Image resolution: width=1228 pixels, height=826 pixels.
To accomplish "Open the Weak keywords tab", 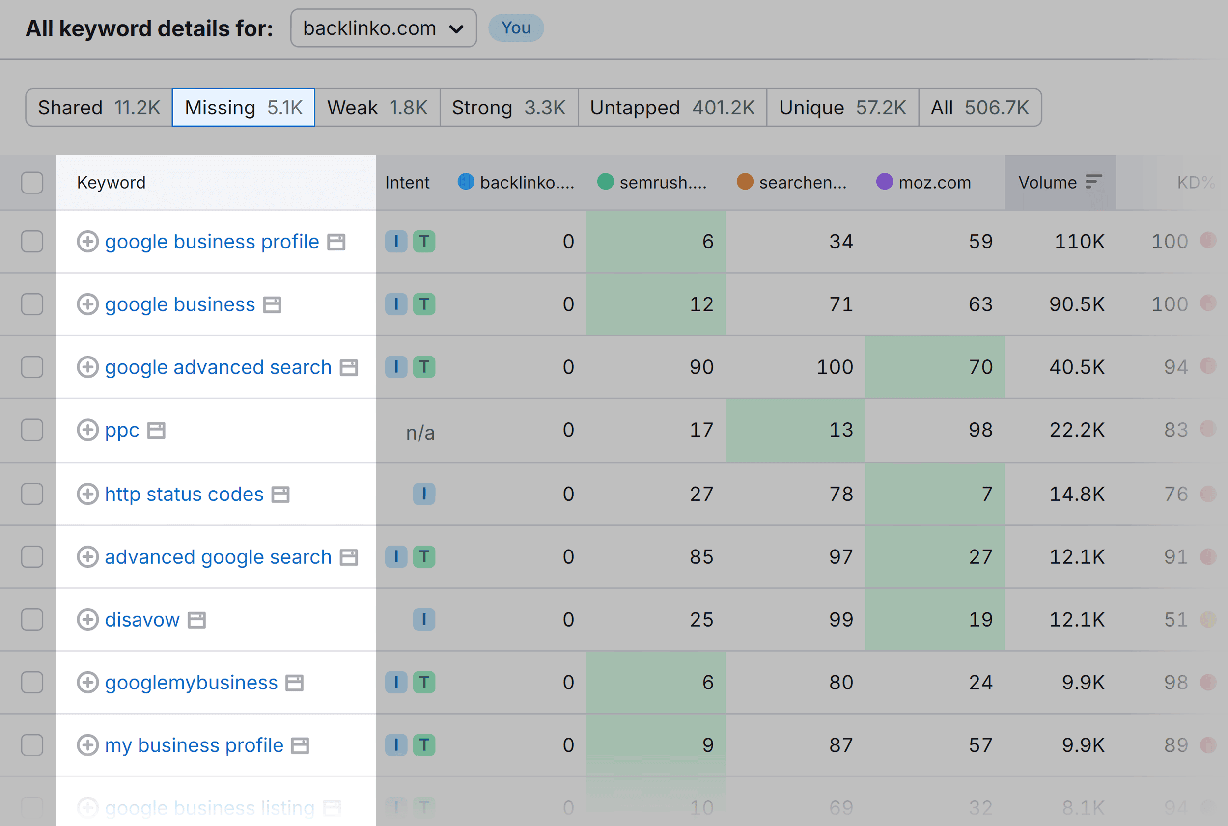I will (377, 108).
